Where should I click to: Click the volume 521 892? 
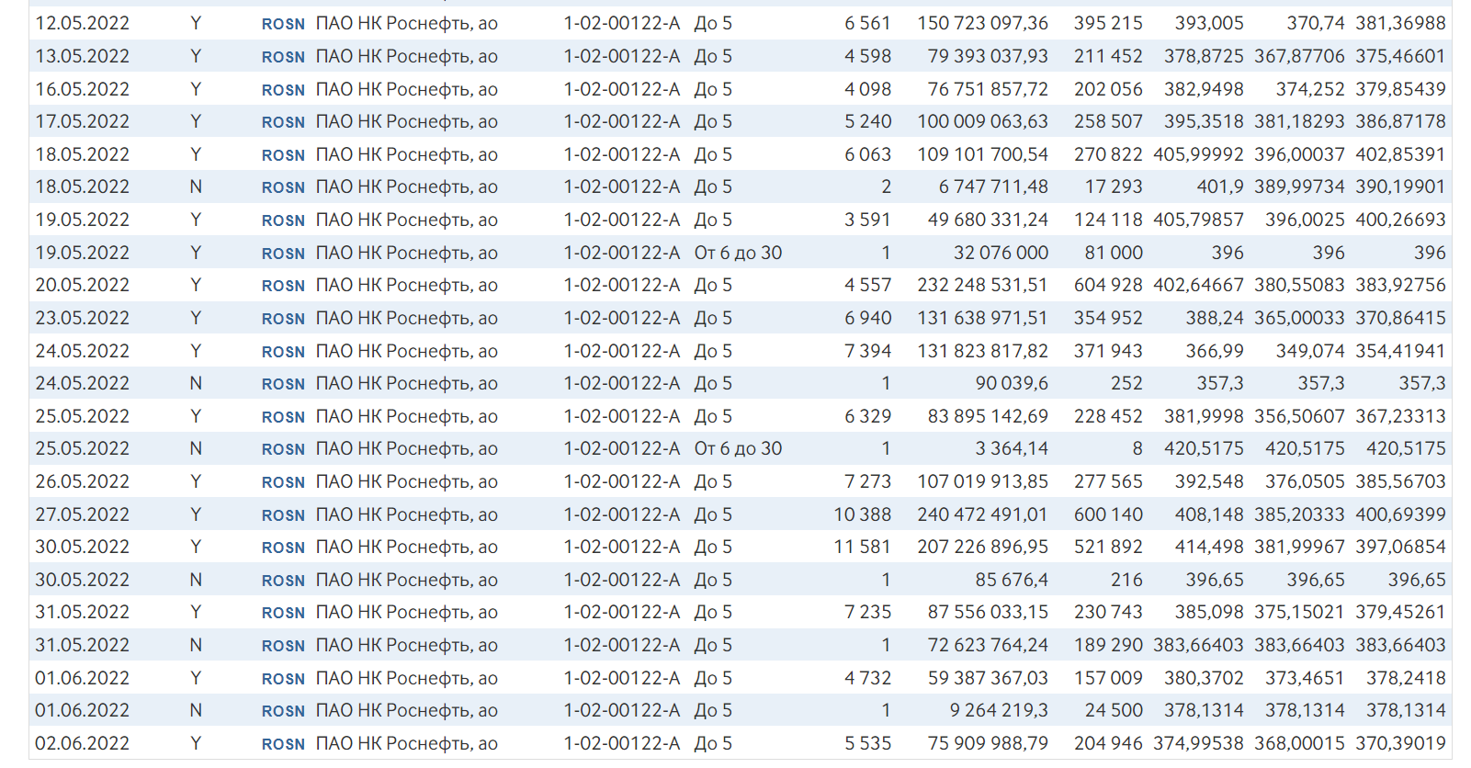pos(1108,547)
